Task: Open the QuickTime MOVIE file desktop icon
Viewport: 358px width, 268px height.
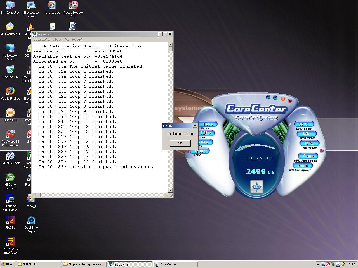Action: [72, 27]
